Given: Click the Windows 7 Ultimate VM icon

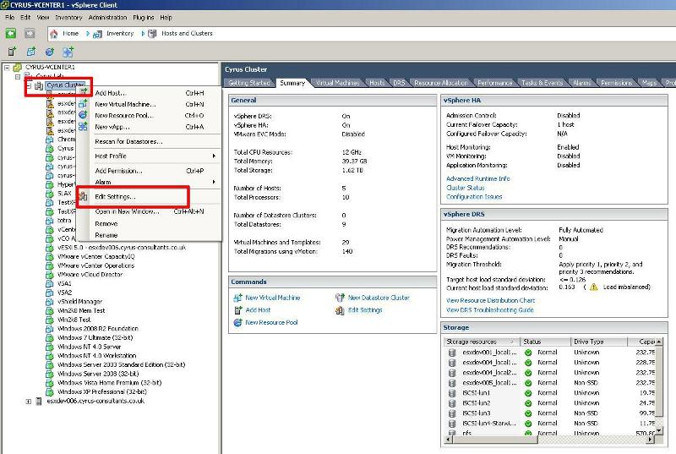Looking at the screenshot, I should pyautogui.click(x=50, y=337).
